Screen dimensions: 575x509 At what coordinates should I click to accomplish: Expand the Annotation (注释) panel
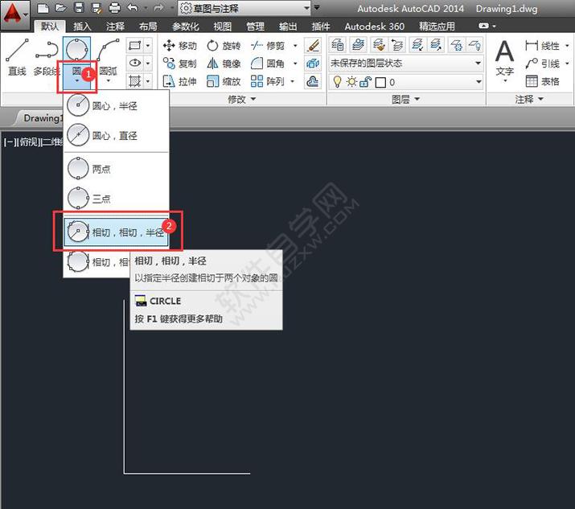tap(529, 99)
